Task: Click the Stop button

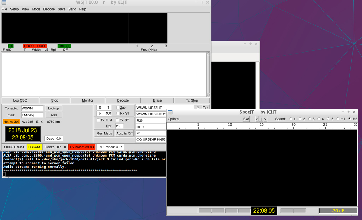Action: [54, 100]
